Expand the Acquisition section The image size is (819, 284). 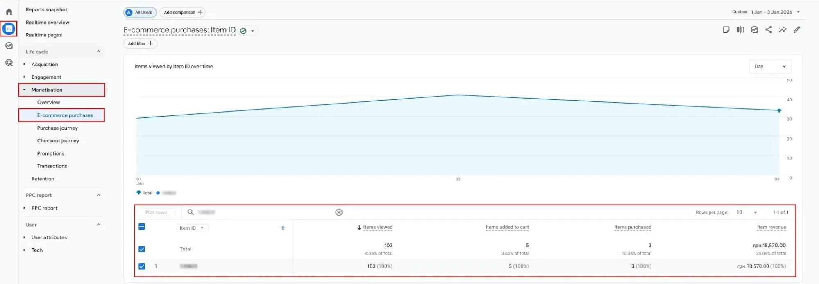pos(45,64)
